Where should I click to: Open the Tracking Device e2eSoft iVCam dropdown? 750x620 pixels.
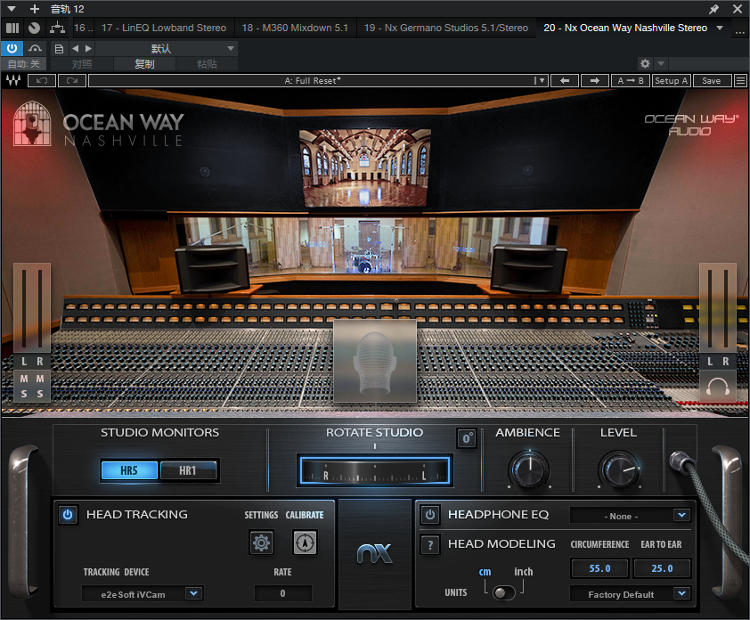click(x=143, y=594)
